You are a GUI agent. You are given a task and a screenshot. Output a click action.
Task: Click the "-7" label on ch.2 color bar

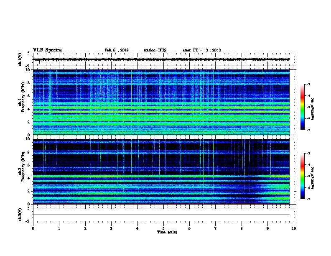tap(308, 199)
